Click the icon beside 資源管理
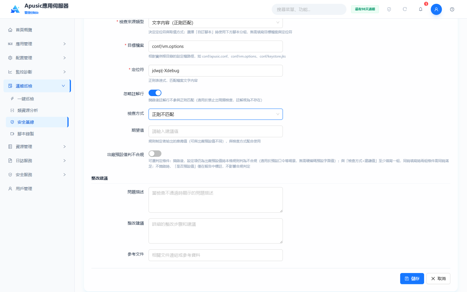 tap(10, 147)
